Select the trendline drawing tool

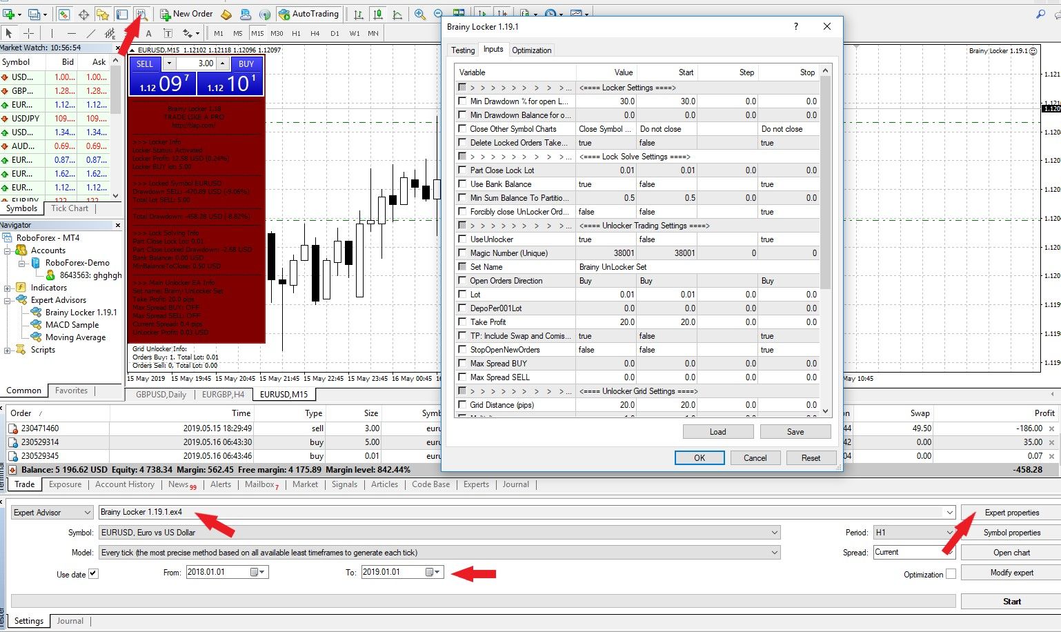[x=91, y=33]
